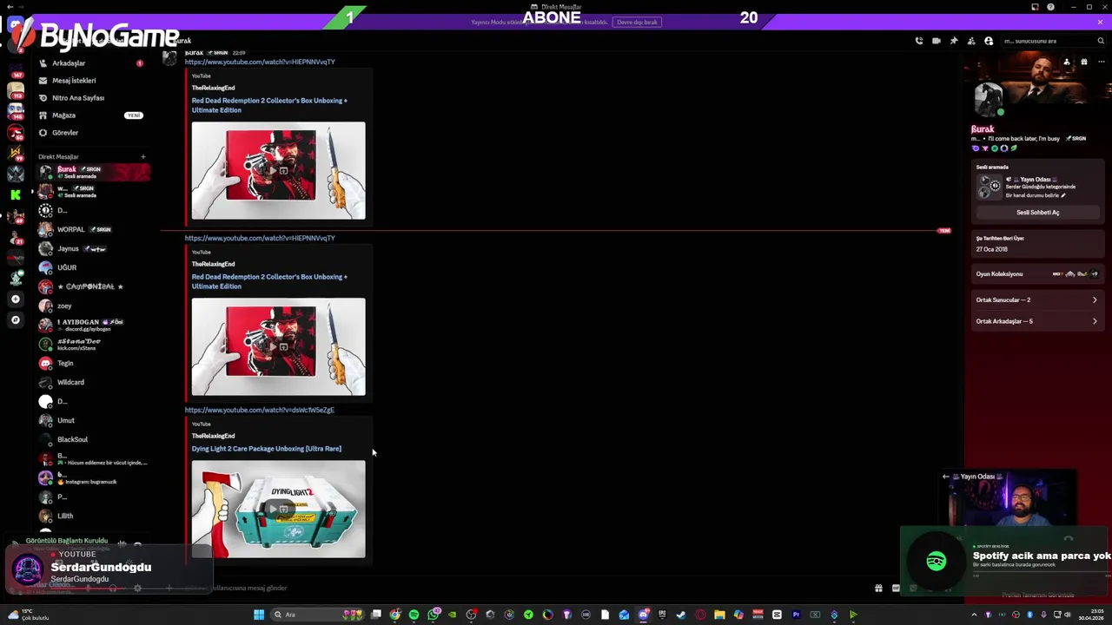Open the Umut direct message
The width and height of the screenshot is (1112, 625).
click(x=91, y=420)
